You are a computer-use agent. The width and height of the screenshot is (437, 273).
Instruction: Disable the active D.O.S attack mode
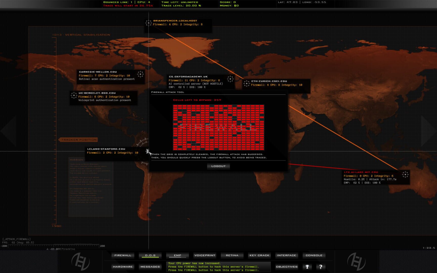pos(150,255)
